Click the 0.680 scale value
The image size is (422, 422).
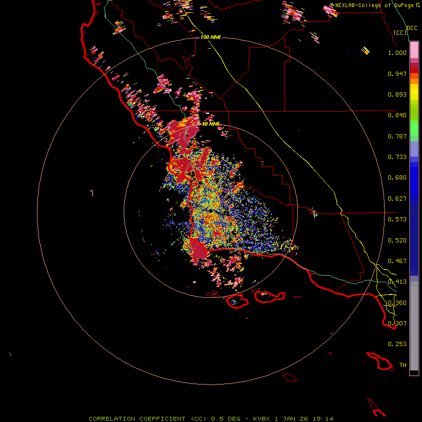pyautogui.click(x=397, y=178)
